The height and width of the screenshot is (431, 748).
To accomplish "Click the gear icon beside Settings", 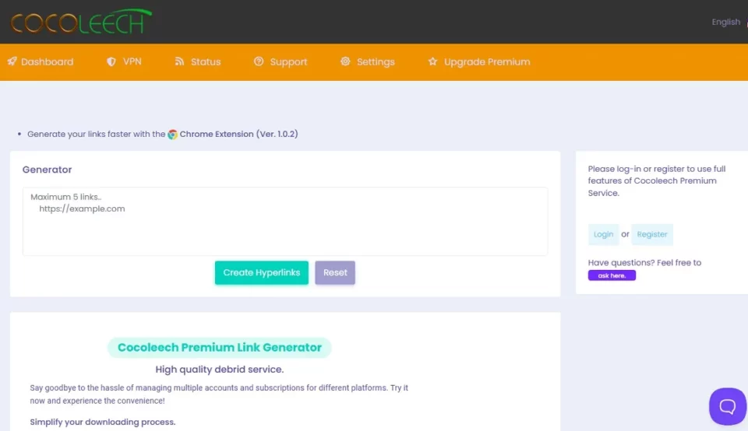I will [x=345, y=61].
